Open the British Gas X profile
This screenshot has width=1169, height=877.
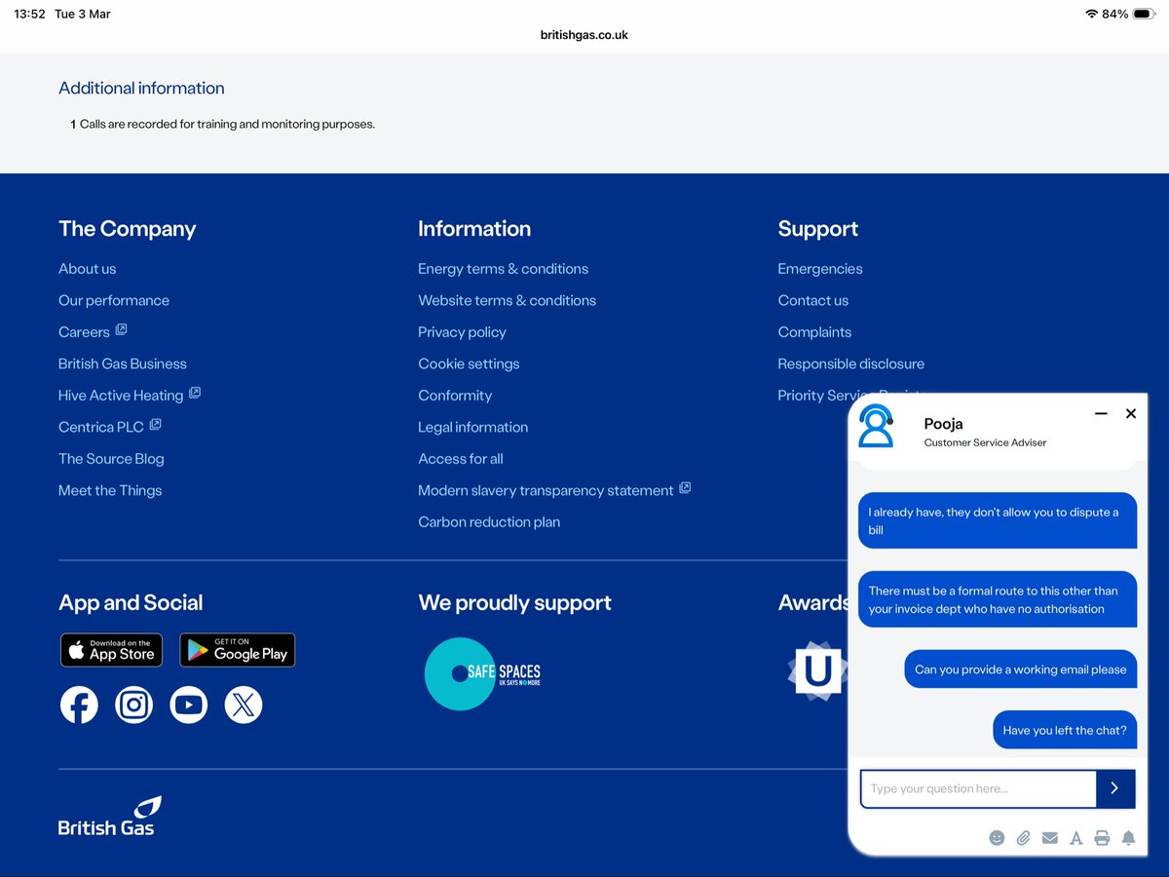click(x=244, y=705)
